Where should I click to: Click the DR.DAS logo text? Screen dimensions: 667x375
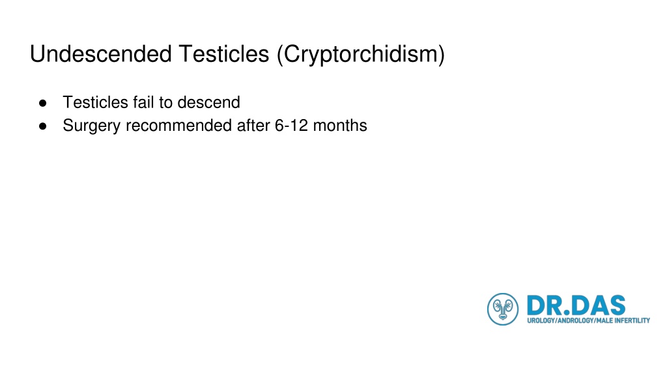pyautogui.click(x=576, y=306)
